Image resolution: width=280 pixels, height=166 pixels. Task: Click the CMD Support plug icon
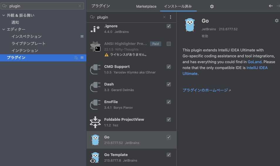coord(95,69)
